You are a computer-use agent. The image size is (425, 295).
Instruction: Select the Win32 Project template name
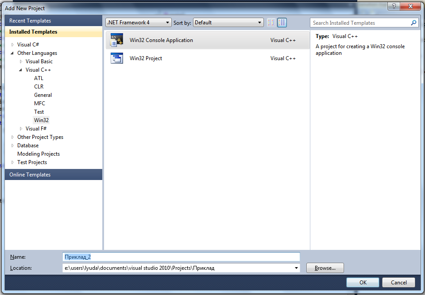coord(146,58)
